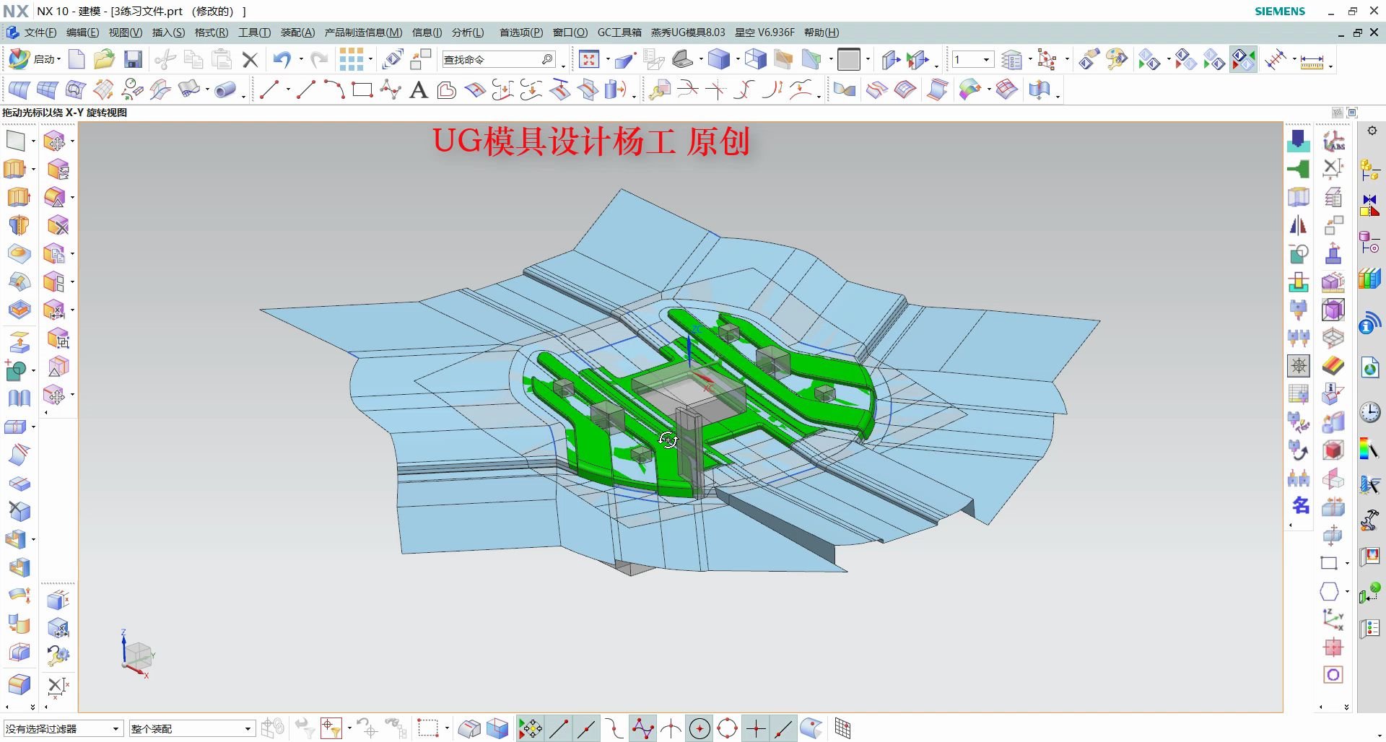Open the Text tool with the A icon
Image resolution: width=1386 pixels, height=742 pixels.
point(419,90)
